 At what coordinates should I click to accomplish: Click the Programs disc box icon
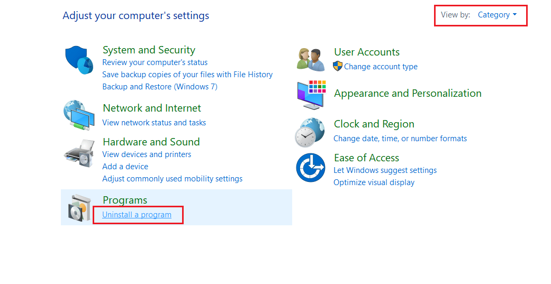(x=80, y=207)
